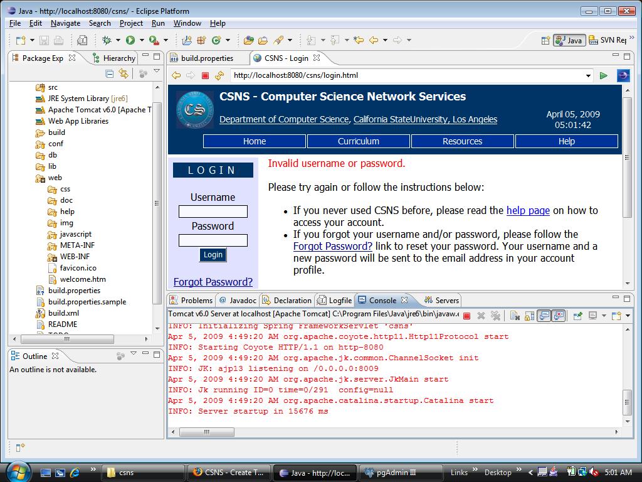Stop loading the page in internal browser
The height and width of the screenshot is (482, 642).
point(205,75)
